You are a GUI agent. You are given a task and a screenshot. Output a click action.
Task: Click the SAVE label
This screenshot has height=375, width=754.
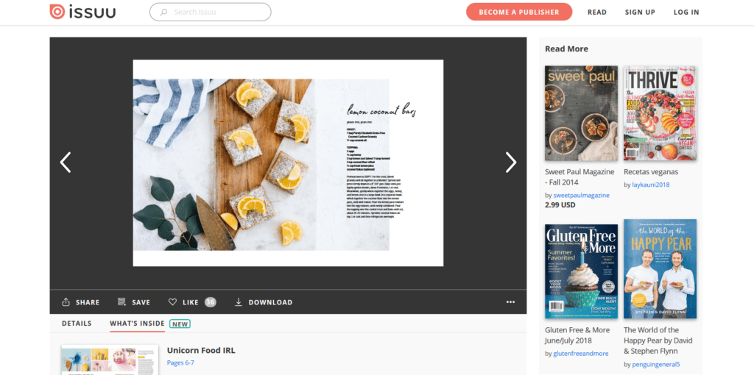141,302
